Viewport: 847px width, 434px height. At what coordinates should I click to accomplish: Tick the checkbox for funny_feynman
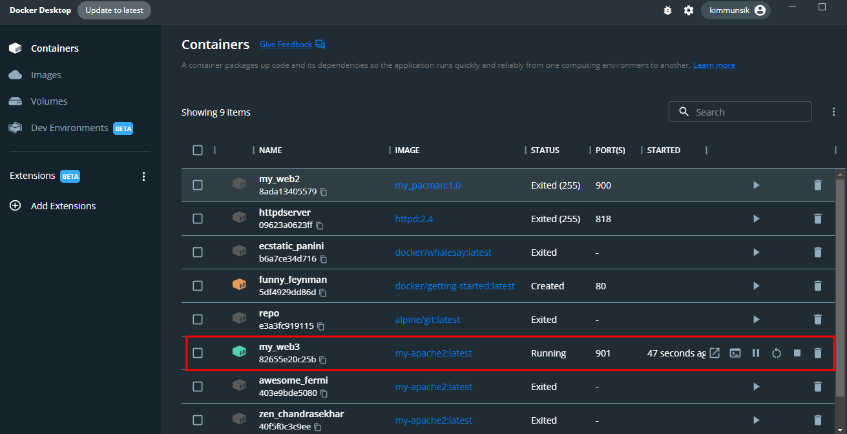click(198, 286)
